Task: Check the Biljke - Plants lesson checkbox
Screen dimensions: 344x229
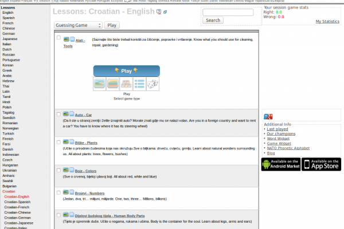Action: click(58, 142)
